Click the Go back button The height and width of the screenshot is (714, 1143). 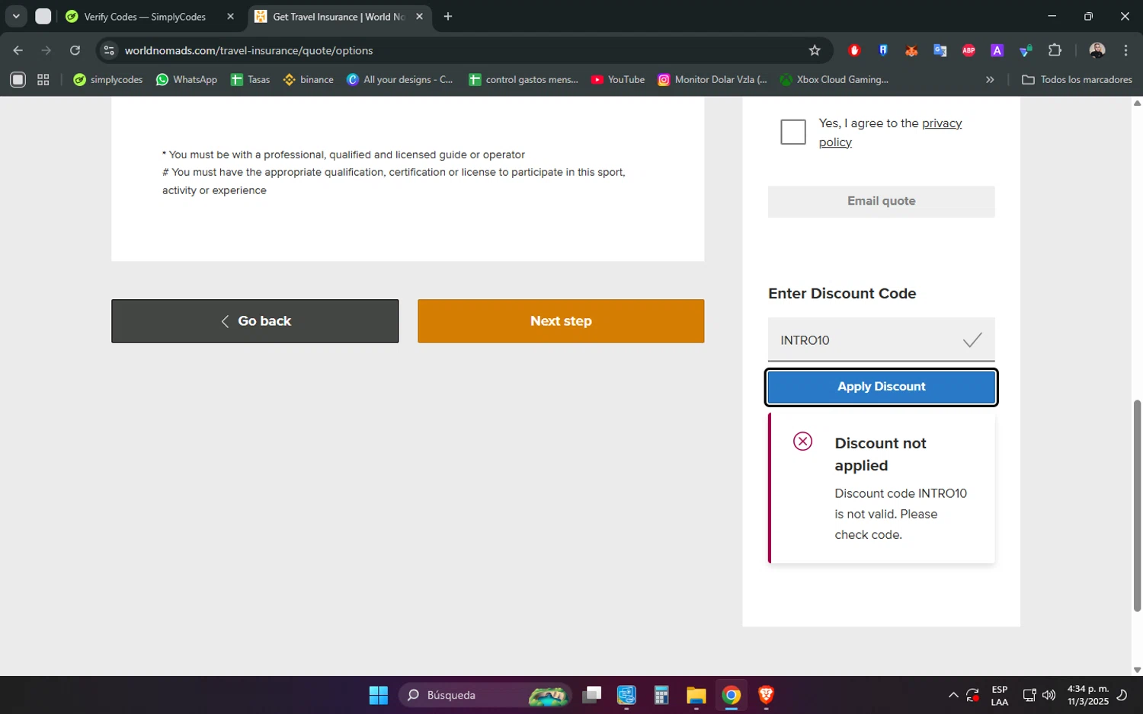[255, 321]
